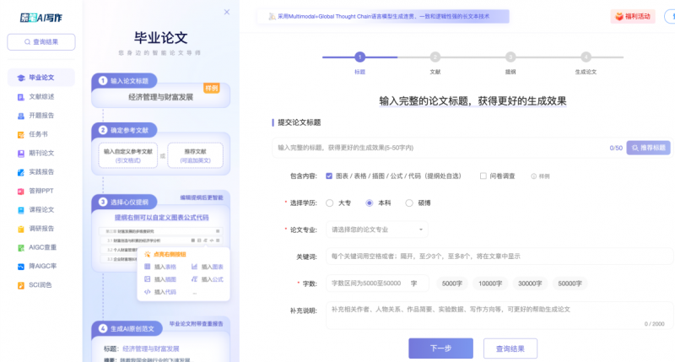Switch to the 提纲 step 3

pyautogui.click(x=510, y=57)
